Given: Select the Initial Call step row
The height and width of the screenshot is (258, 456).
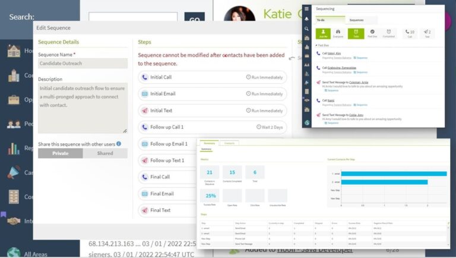Looking at the screenshot, I should click(213, 77).
